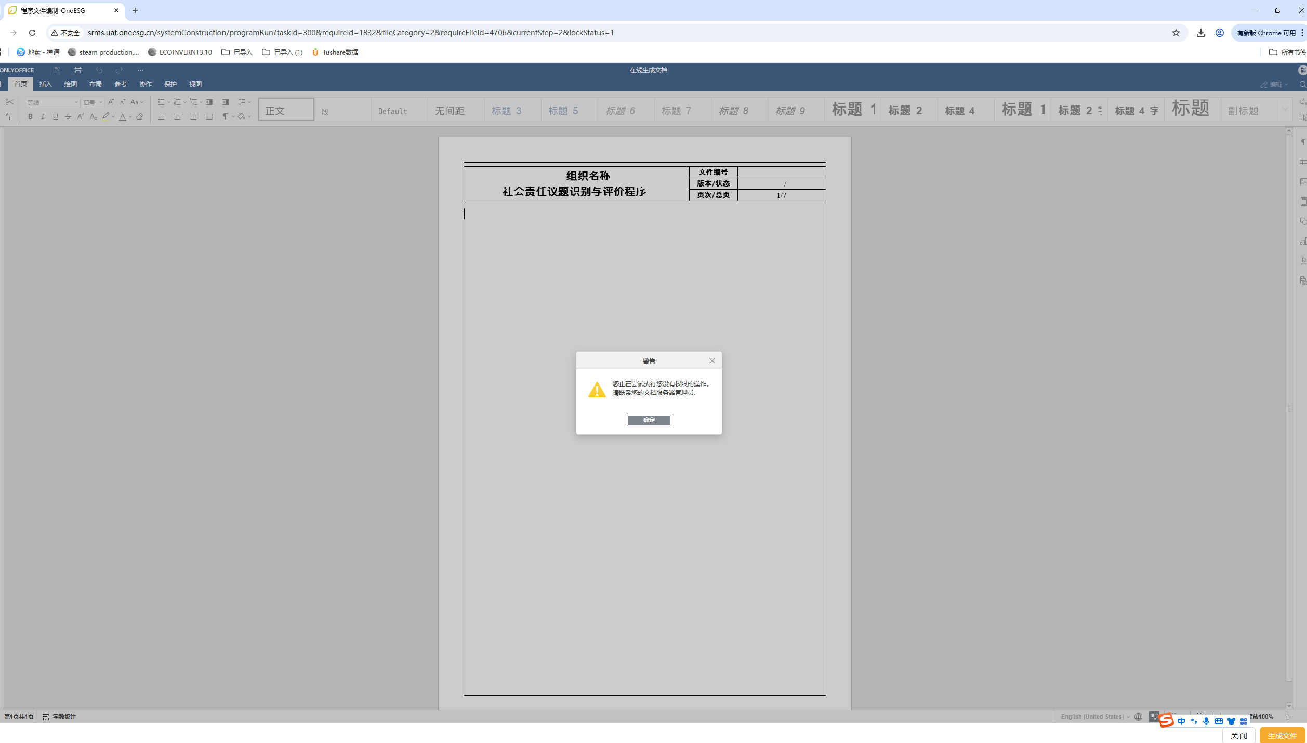
Task: Toggle underline formatting
Action: 56,117
